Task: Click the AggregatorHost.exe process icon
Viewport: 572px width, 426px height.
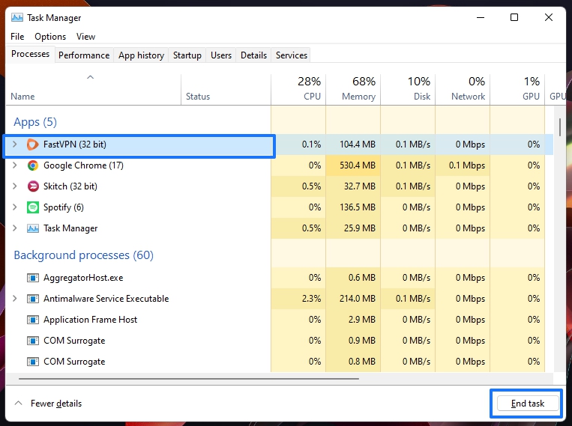Action: (x=32, y=278)
